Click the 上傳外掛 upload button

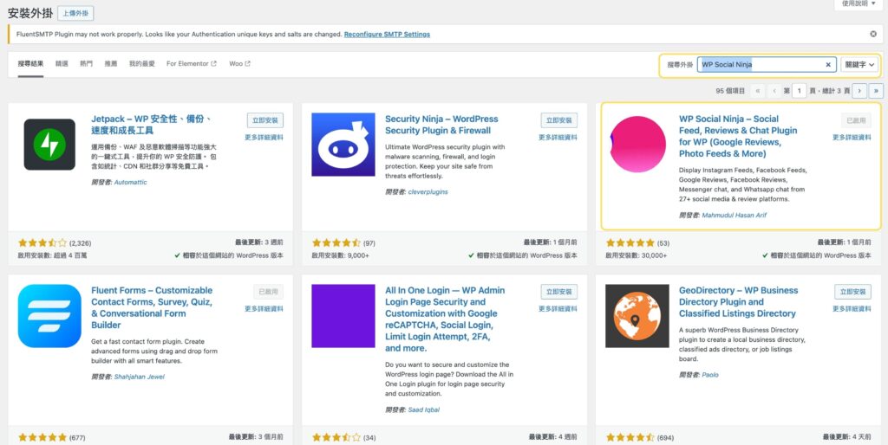[x=75, y=13]
